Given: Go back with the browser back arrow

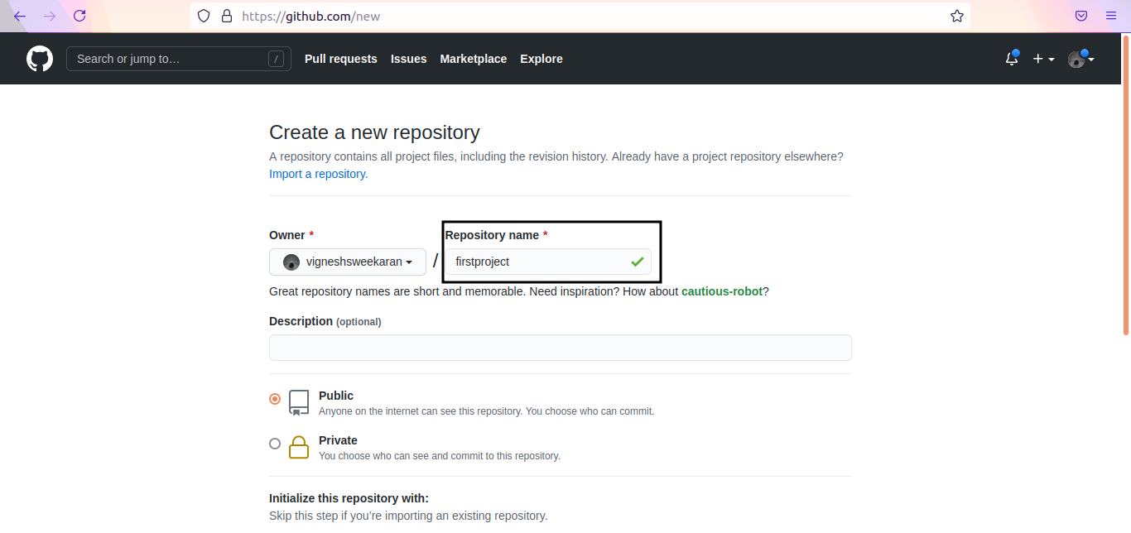Looking at the screenshot, I should [20, 16].
